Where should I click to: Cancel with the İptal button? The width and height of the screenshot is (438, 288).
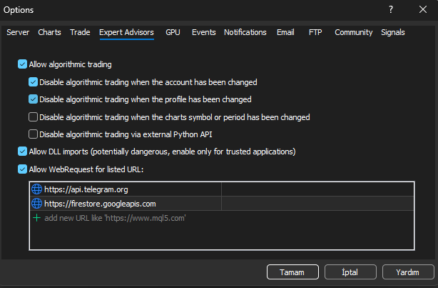click(350, 272)
